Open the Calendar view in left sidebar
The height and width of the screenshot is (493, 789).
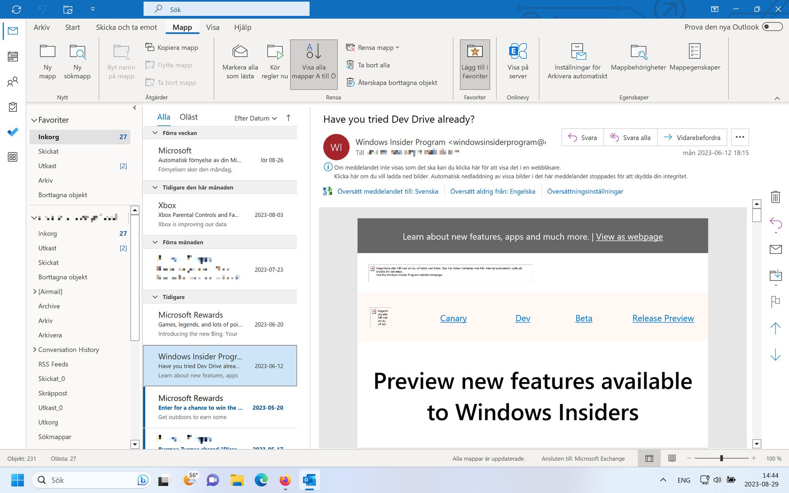coord(13,57)
